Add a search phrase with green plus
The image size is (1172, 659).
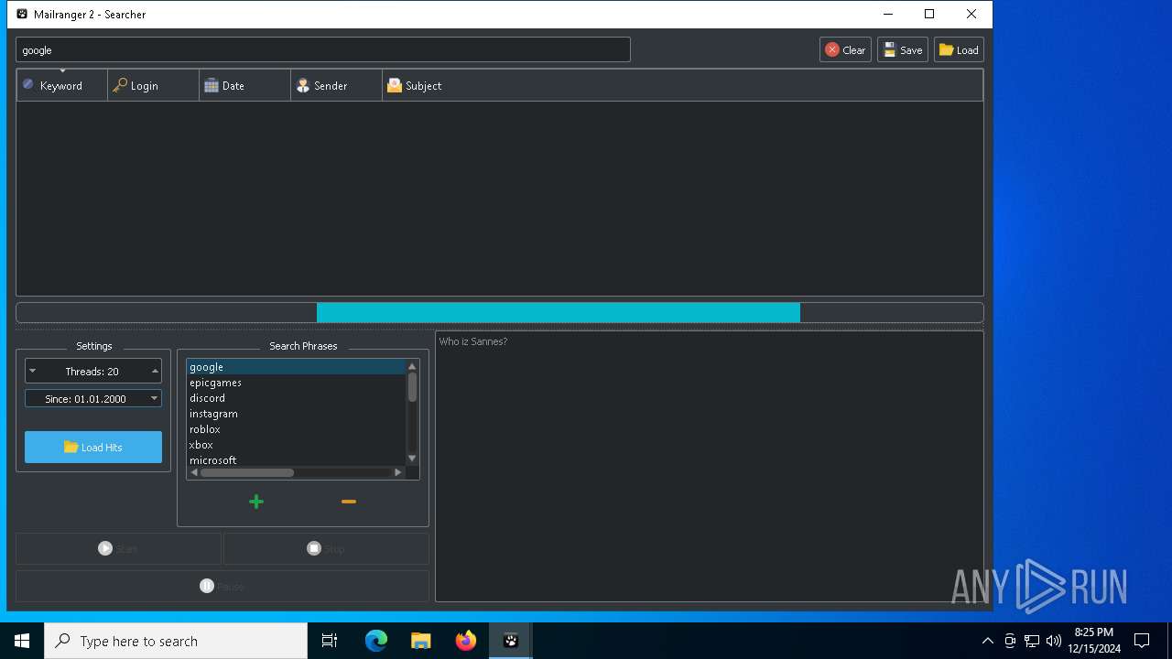tap(256, 502)
